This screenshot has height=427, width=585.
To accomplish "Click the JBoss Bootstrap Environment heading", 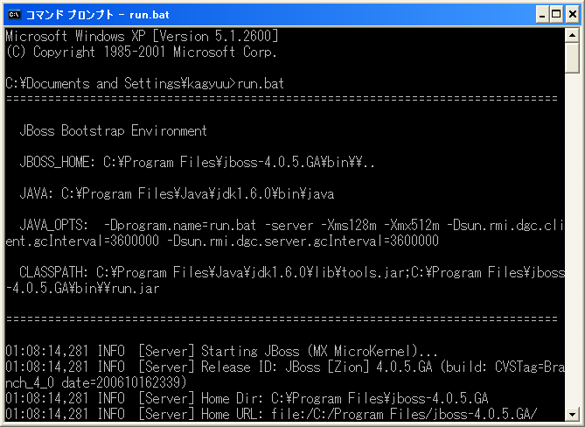I will (x=114, y=131).
